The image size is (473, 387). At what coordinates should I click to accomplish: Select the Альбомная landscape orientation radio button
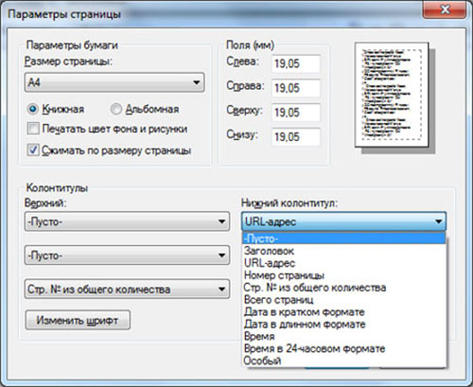click(x=115, y=109)
